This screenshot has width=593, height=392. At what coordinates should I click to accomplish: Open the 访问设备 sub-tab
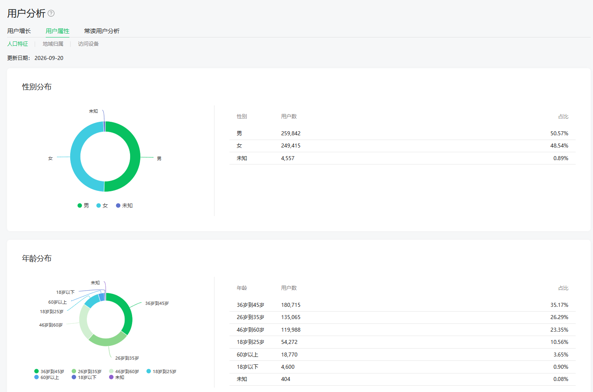point(88,44)
